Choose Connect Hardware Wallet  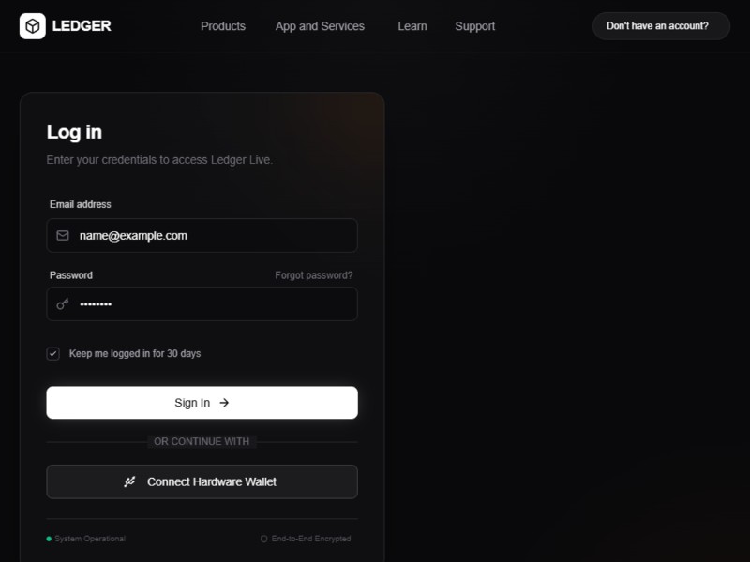(202, 481)
